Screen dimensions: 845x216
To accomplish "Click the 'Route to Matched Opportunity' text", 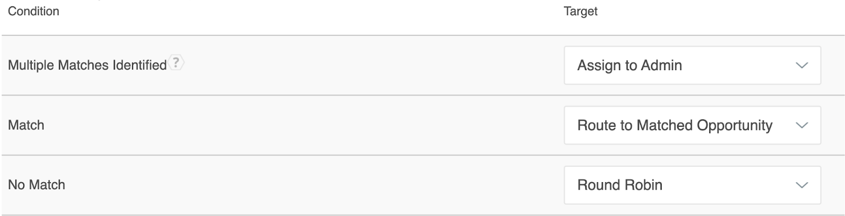I will tap(674, 125).
